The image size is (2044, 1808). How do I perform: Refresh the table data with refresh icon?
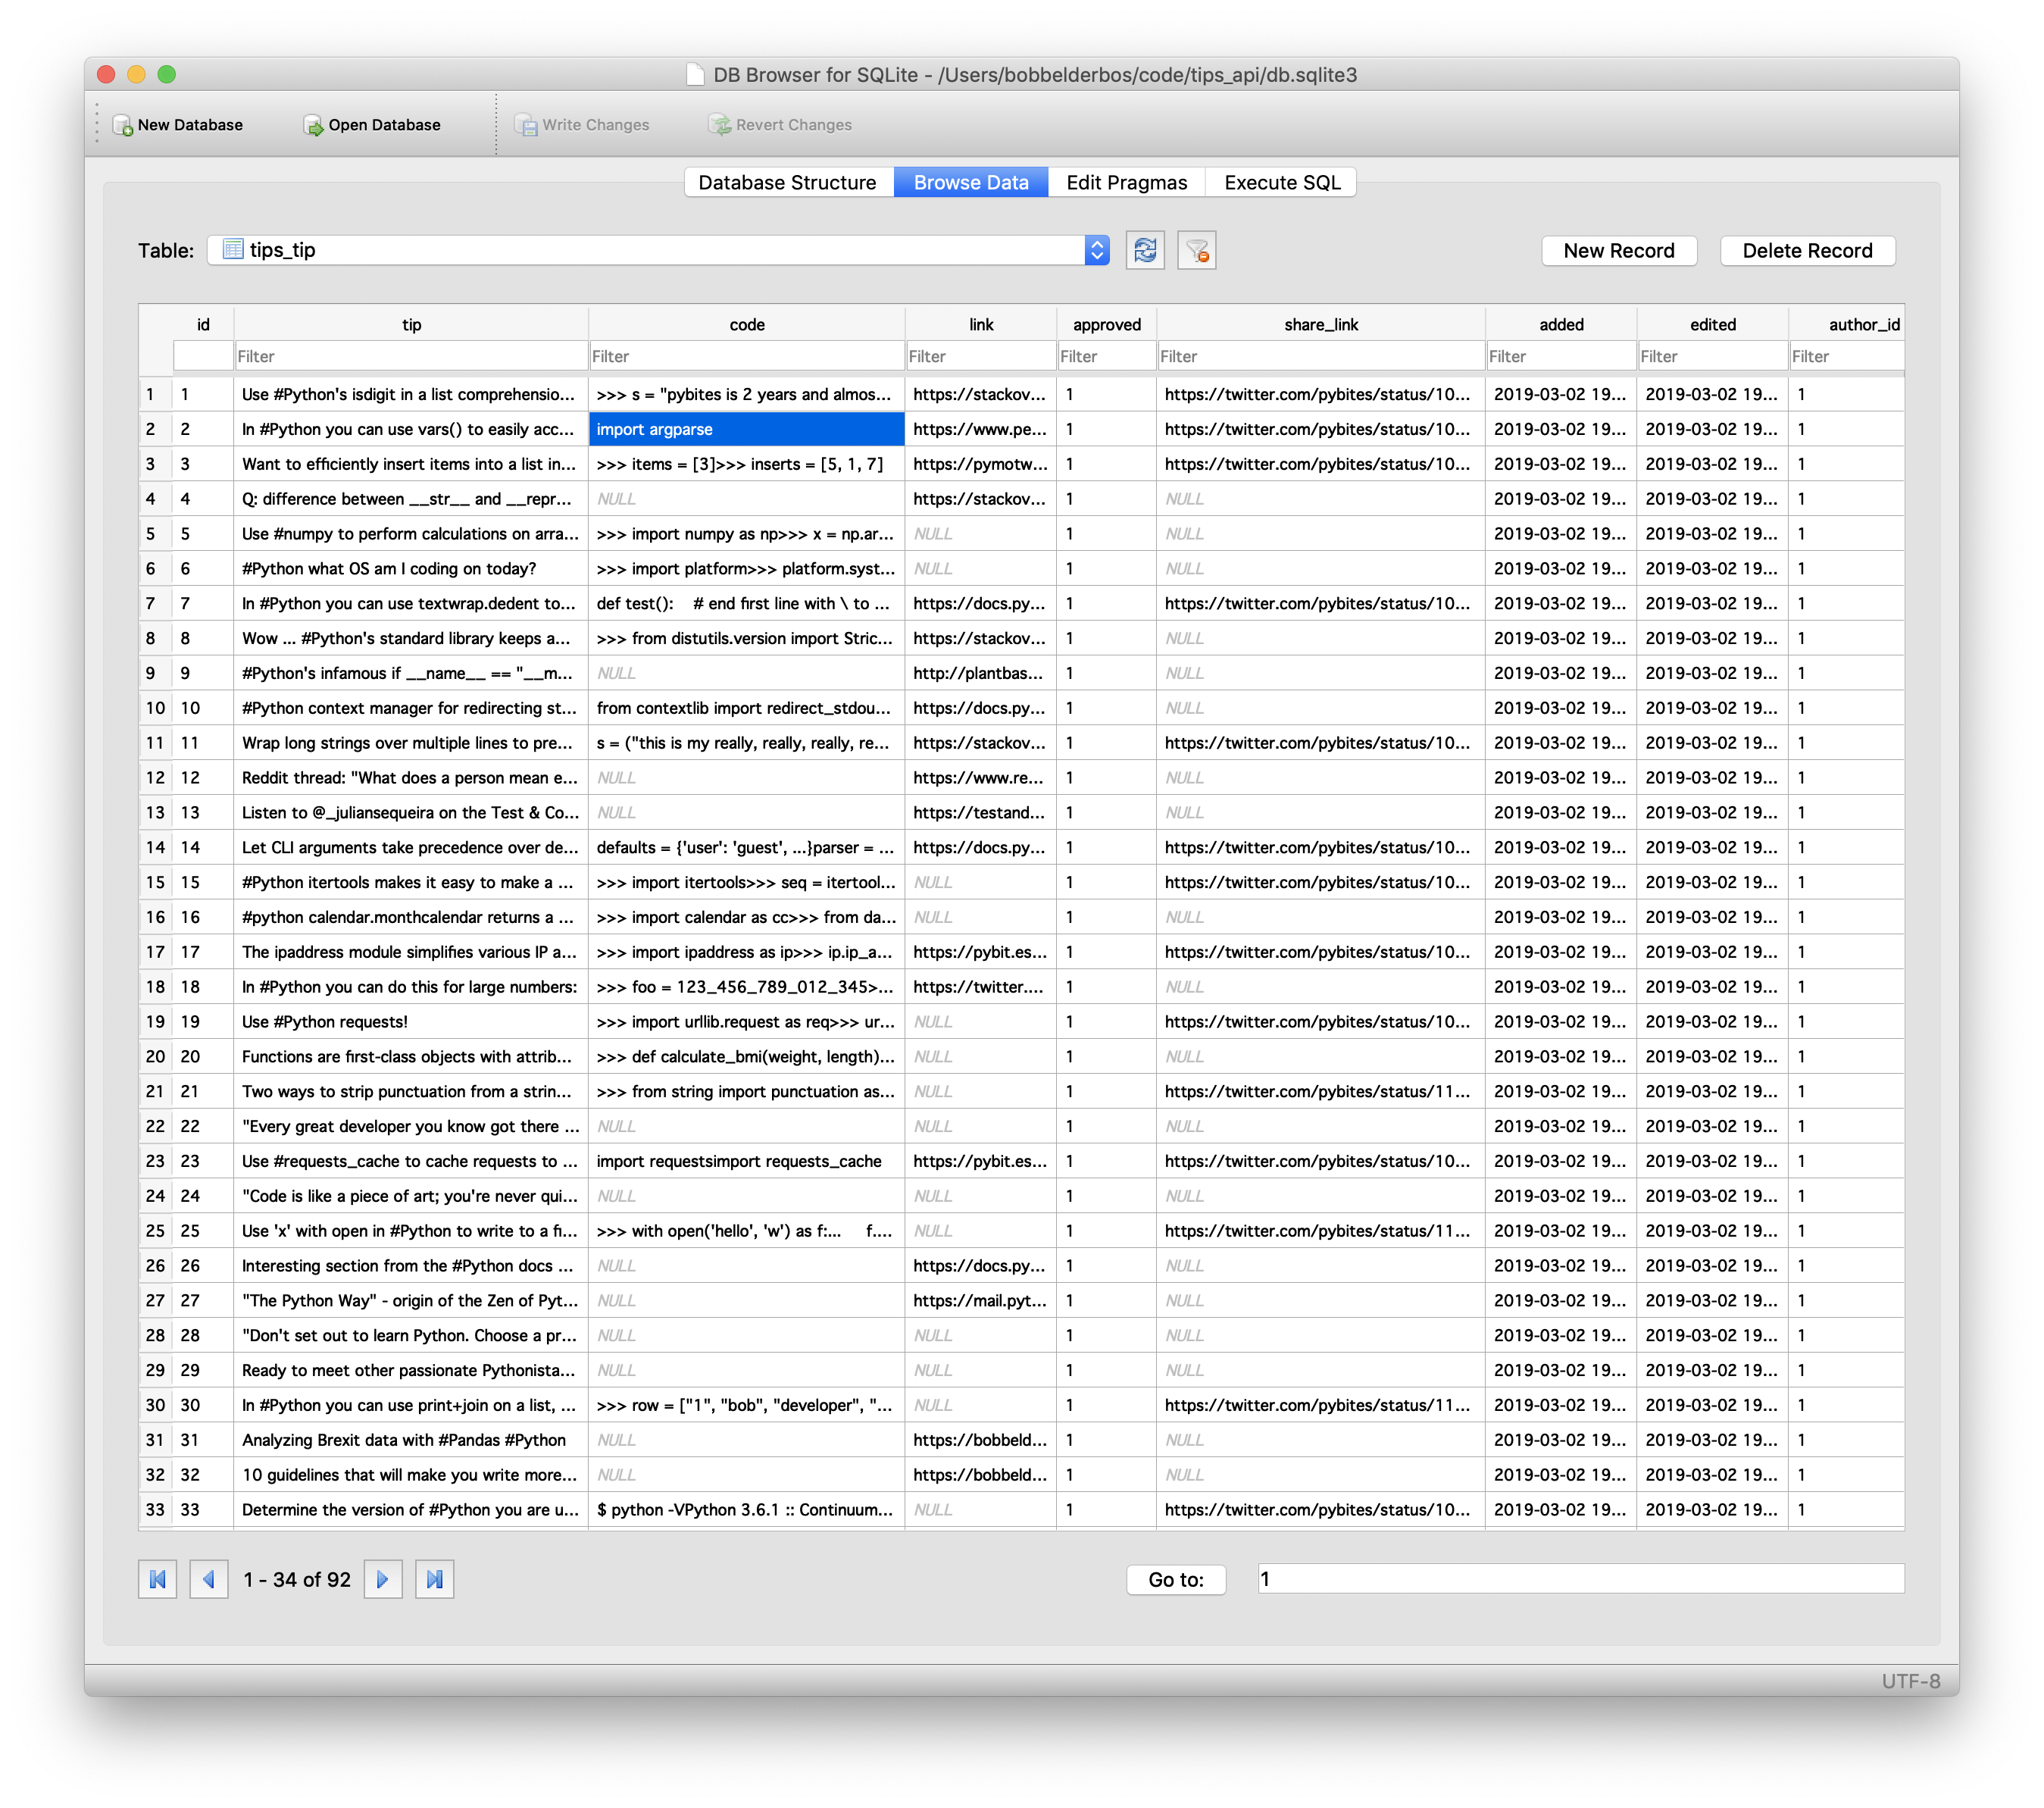[x=1145, y=250]
